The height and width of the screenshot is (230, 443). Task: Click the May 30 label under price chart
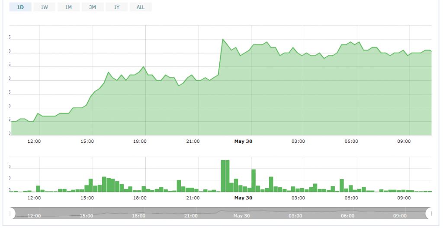point(243,141)
